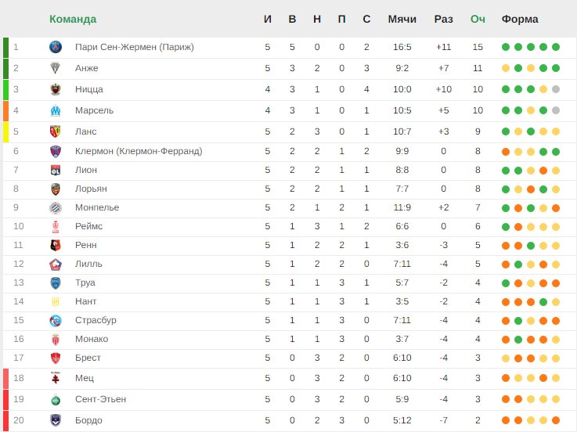Click the Monaco club crest
Viewport: 577px width, 432px height.
[x=56, y=340]
